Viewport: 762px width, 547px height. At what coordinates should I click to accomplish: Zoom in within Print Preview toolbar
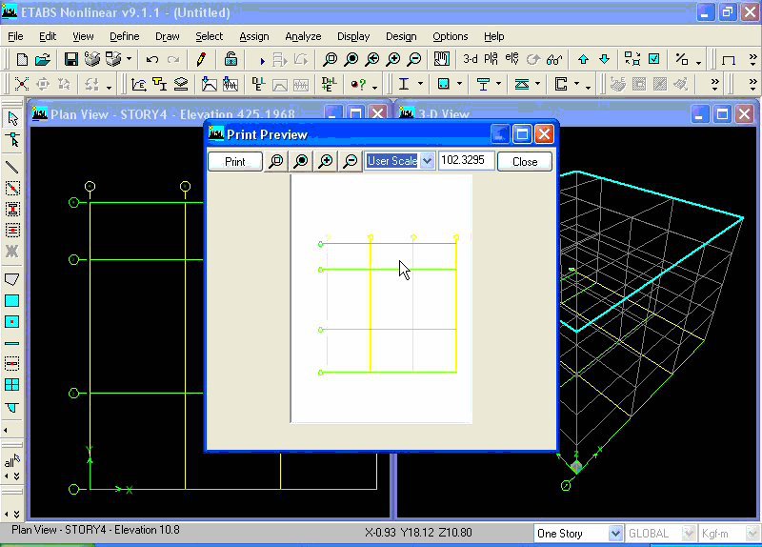pos(326,161)
